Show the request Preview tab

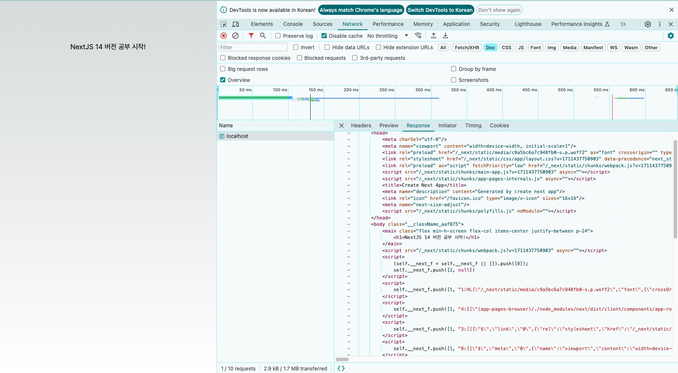click(x=389, y=126)
